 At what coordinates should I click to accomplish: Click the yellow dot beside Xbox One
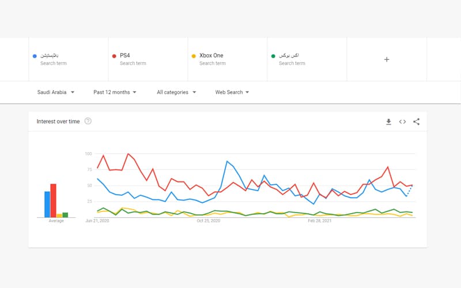pyautogui.click(x=194, y=56)
